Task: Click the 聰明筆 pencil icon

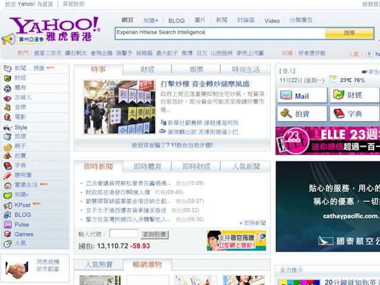Action: click(8, 176)
